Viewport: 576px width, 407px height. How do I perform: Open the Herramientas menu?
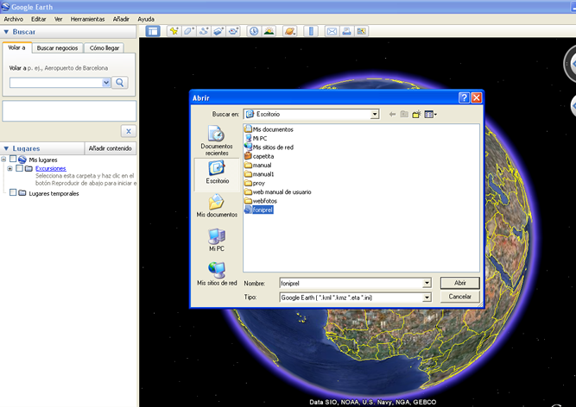87,18
